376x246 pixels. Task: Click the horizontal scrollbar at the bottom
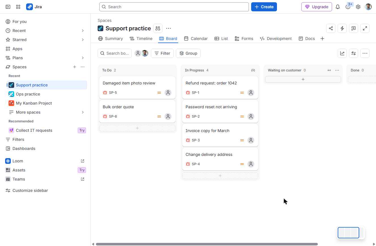(x=207, y=244)
